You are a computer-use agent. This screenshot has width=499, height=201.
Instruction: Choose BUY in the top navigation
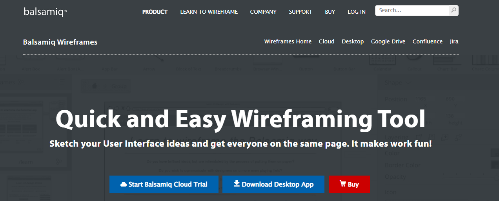click(x=330, y=12)
